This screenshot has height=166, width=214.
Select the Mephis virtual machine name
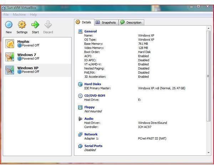tap(23, 42)
